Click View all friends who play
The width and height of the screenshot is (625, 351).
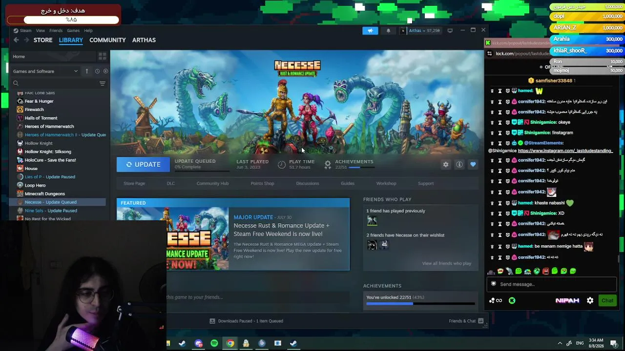click(447, 263)
